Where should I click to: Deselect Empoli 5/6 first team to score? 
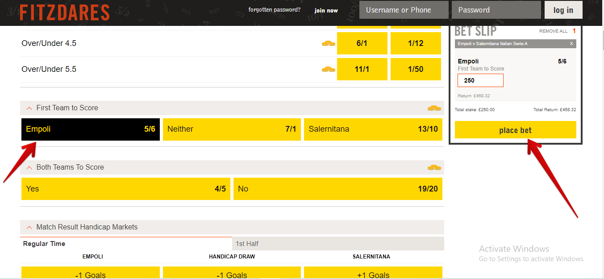(91, 129)
